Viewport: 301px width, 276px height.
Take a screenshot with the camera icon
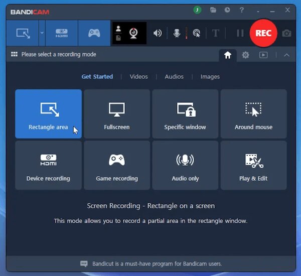[x=286, y=33]
